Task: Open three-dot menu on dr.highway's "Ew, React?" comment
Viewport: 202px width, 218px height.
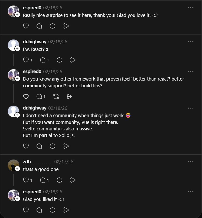Action: click(x=191, y=42)
